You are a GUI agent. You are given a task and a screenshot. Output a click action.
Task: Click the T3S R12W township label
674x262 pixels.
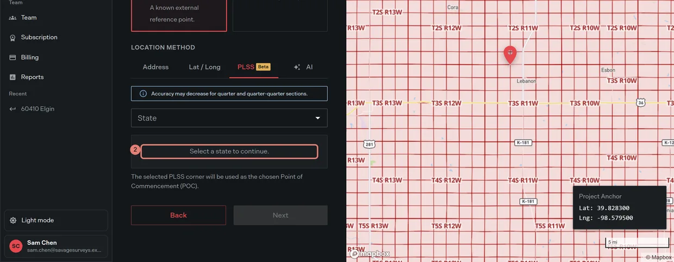coord(447,103)
